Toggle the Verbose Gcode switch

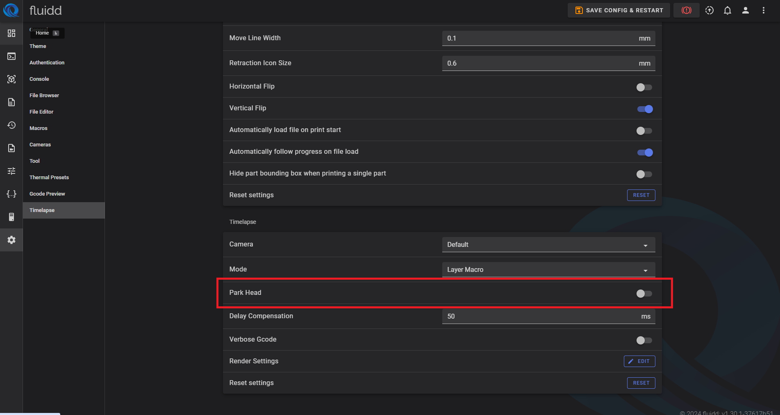[644, 340]
